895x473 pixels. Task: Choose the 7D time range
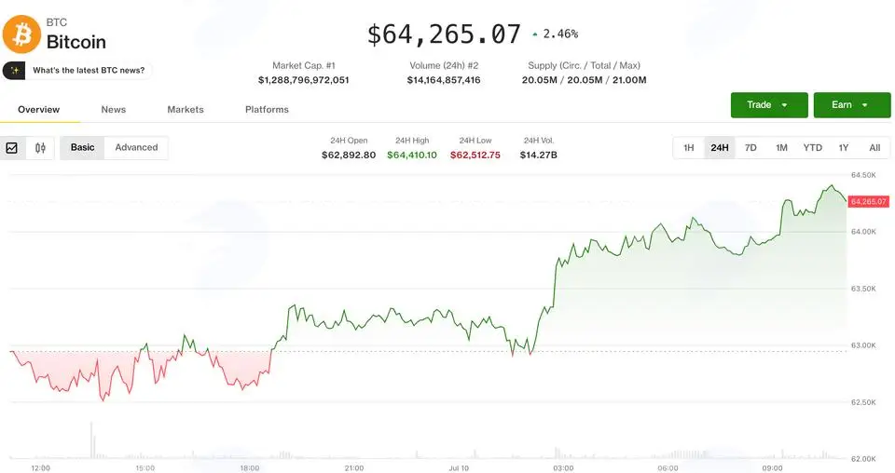(x=750, y=148)
